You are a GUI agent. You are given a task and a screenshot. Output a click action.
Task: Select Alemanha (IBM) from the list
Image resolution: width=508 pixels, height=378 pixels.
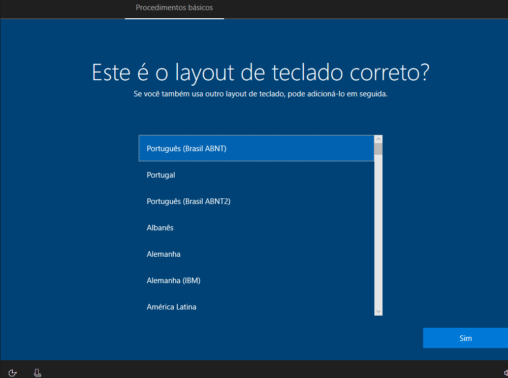256,281
